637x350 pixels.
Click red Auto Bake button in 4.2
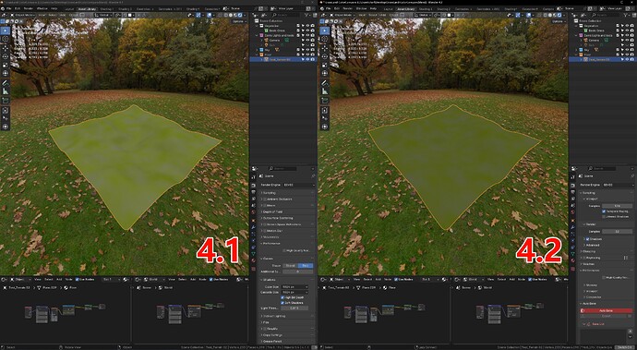click(x=607, y=310)
